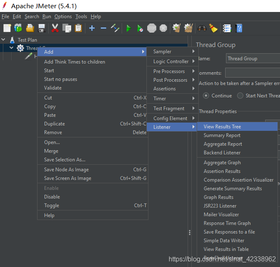Expand the Pre Processors submenu

coord(172,71)
